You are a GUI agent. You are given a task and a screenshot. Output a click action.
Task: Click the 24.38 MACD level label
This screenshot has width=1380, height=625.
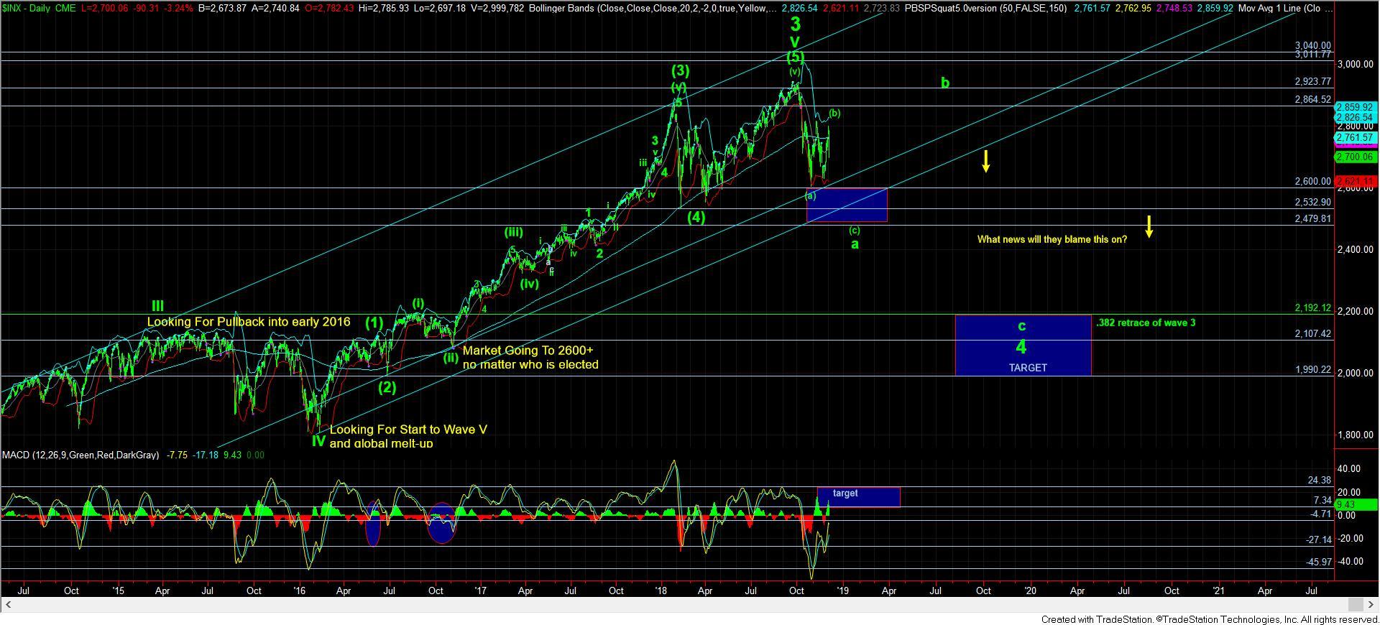[1321, 481]
